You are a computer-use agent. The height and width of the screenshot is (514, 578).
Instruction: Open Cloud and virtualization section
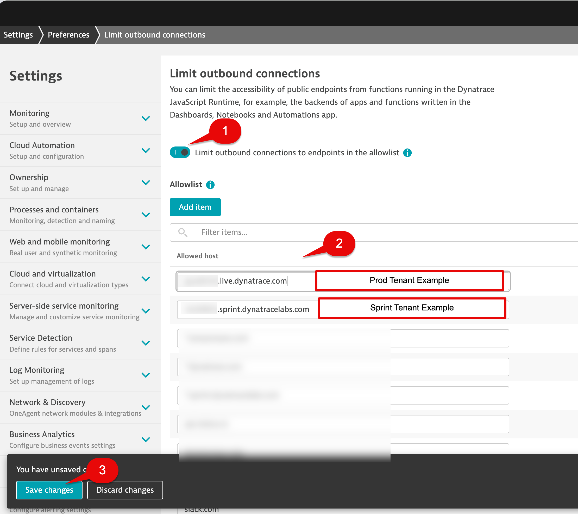pos(80,279)
